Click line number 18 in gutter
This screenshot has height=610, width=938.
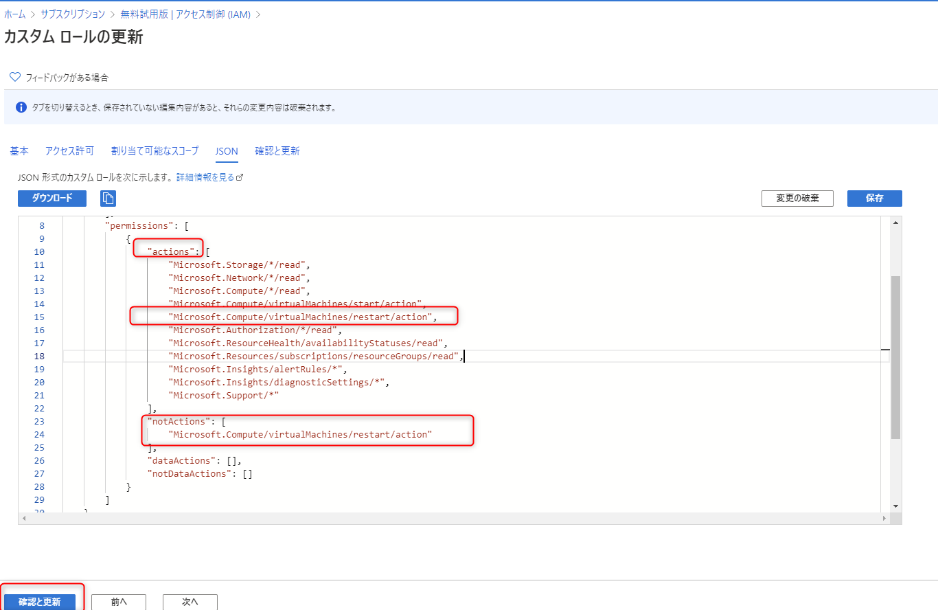(38, 356)
